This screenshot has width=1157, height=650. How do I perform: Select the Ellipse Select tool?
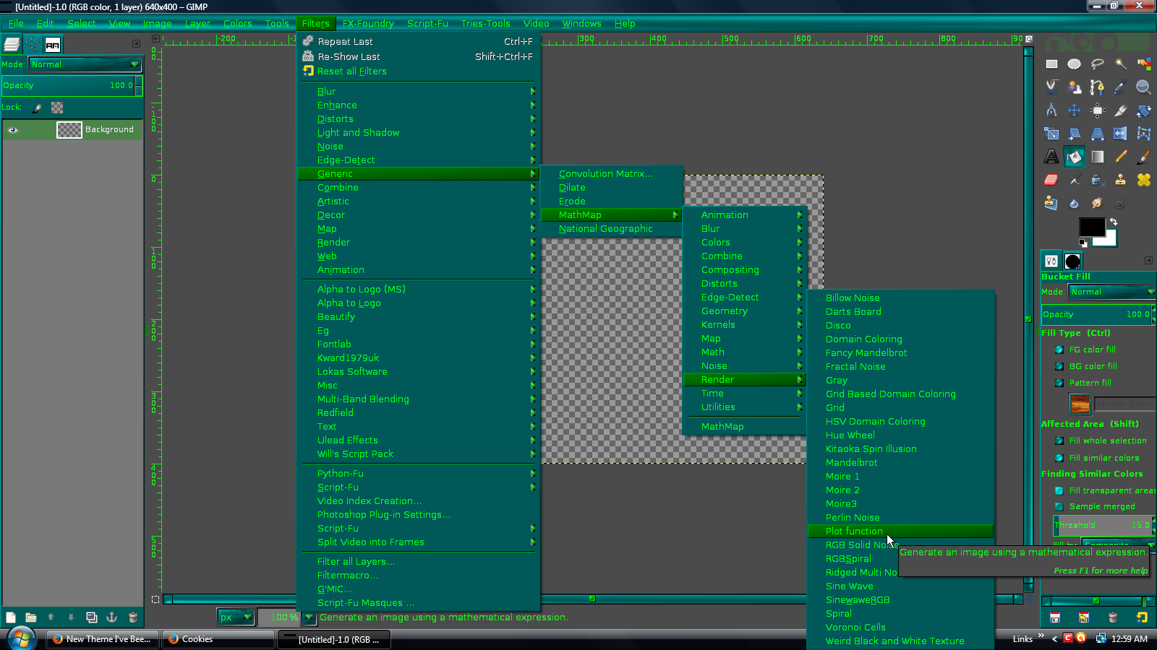click(x=1075, y=64)
